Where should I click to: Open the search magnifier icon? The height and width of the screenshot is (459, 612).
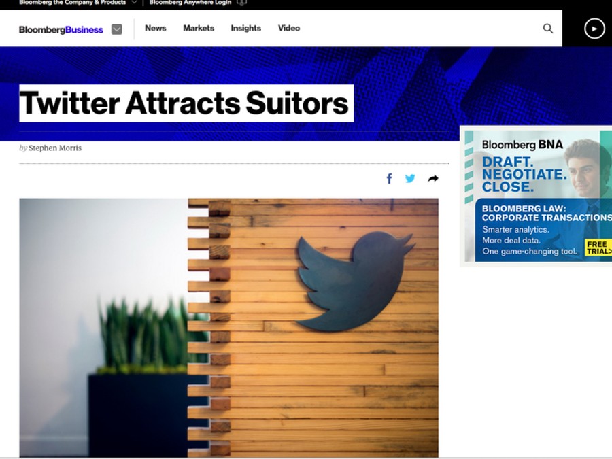point(548,29)
